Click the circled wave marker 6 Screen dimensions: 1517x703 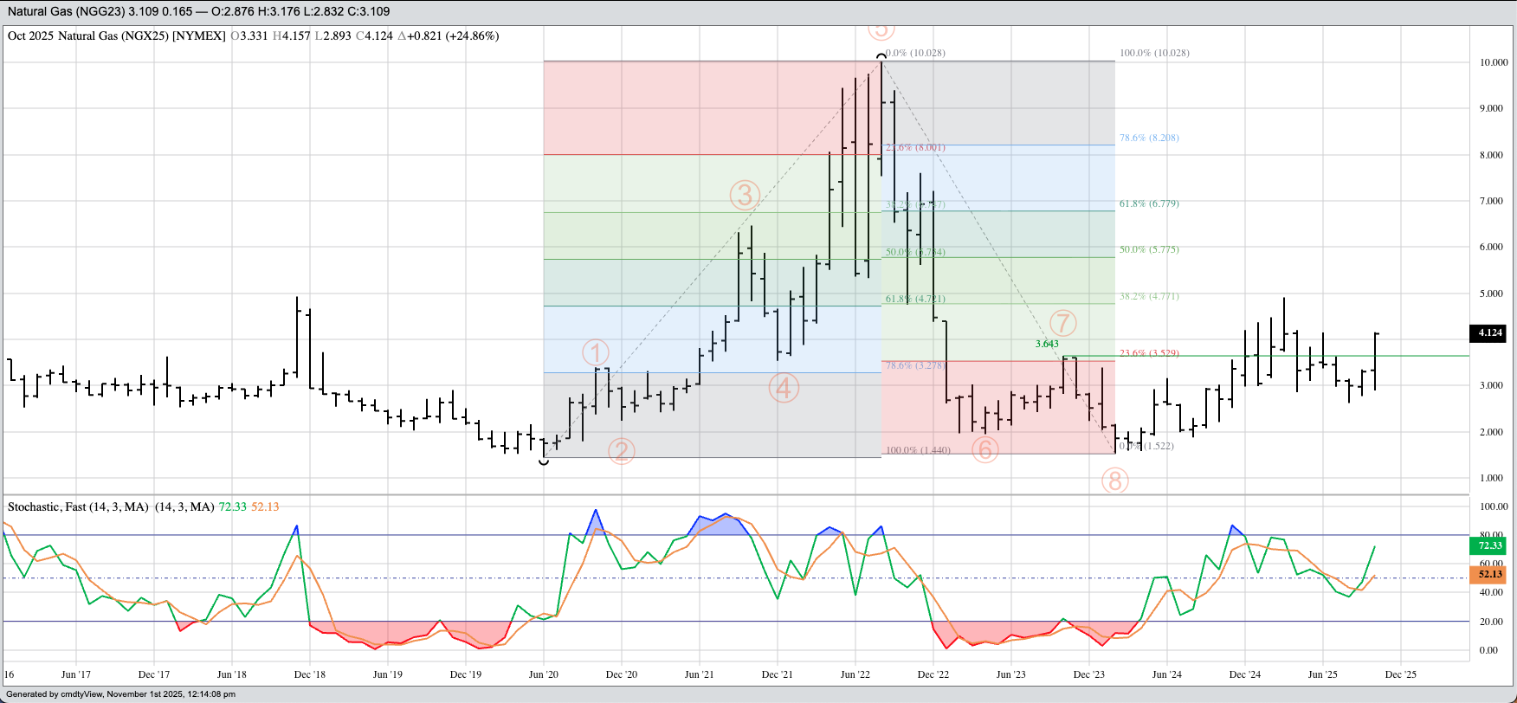[x=984, y=449]
